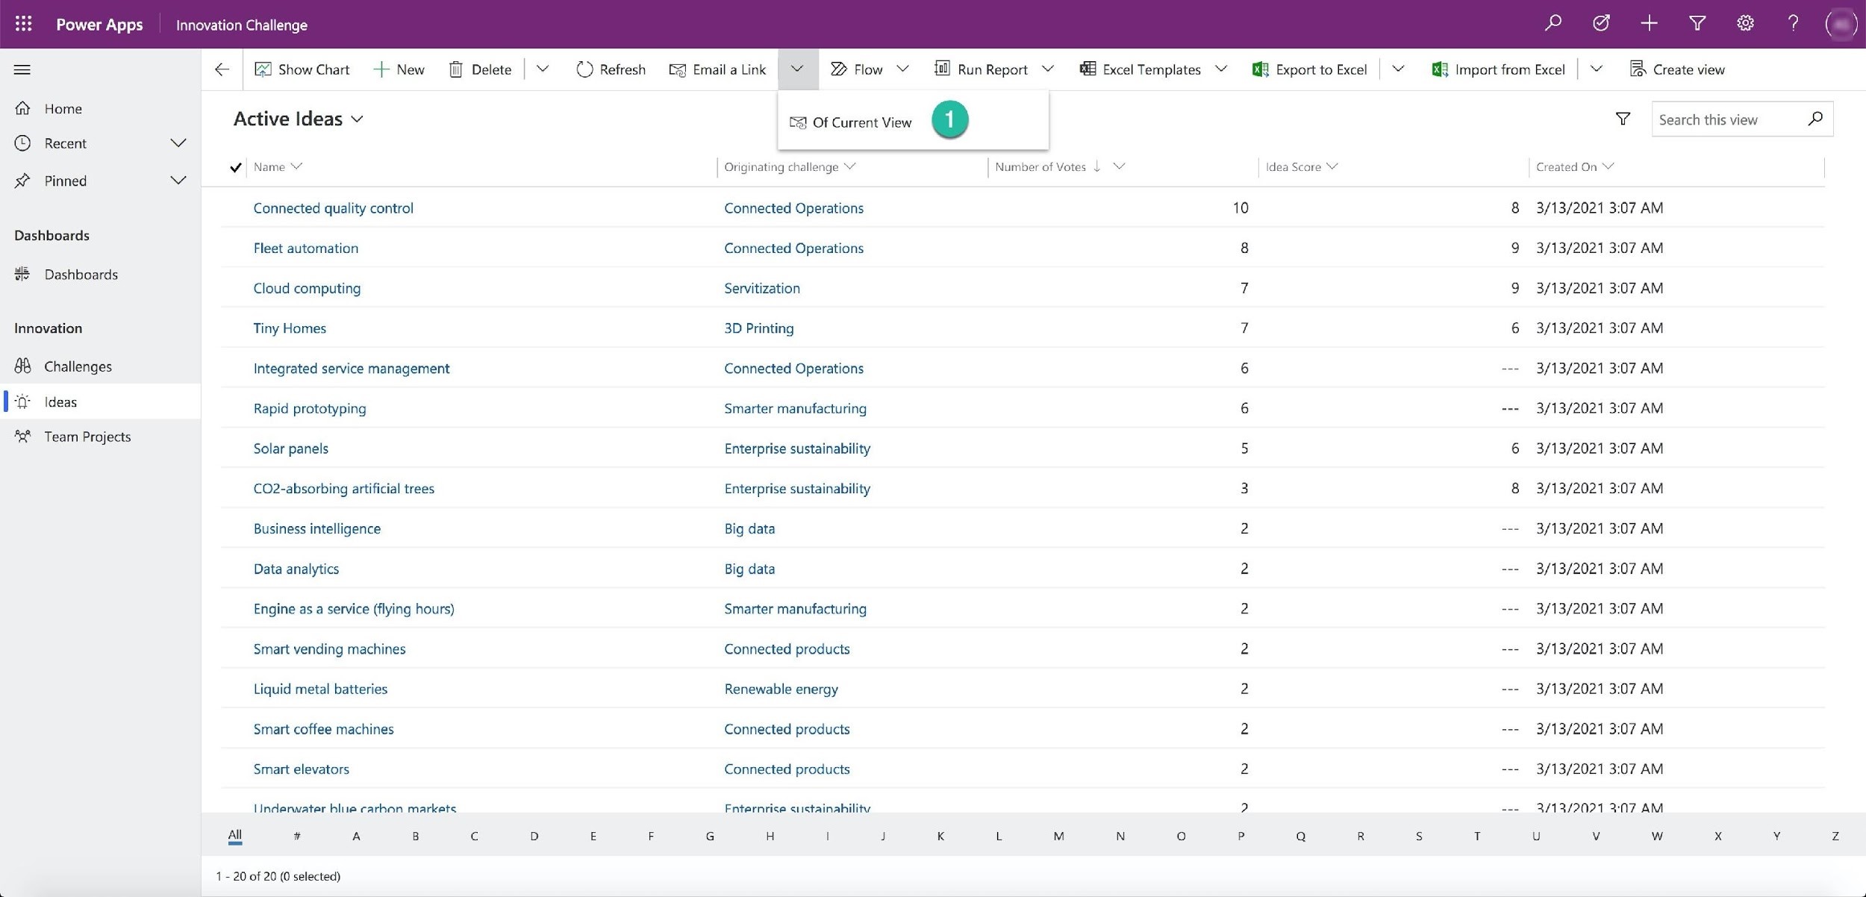Go back with the arrow button

pyautogui.click(x=222, y=69)
